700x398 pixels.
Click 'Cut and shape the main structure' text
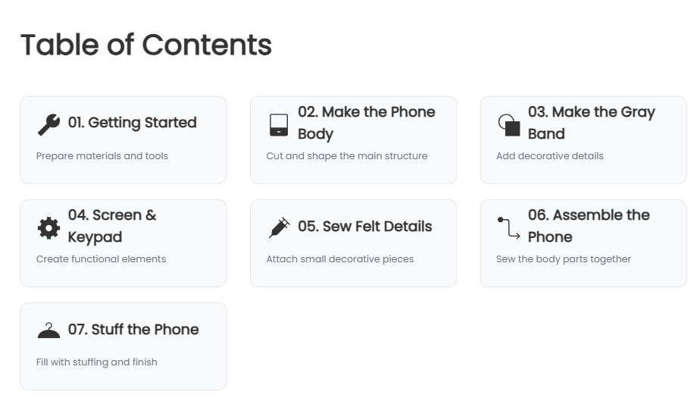(x=346, y=156)
